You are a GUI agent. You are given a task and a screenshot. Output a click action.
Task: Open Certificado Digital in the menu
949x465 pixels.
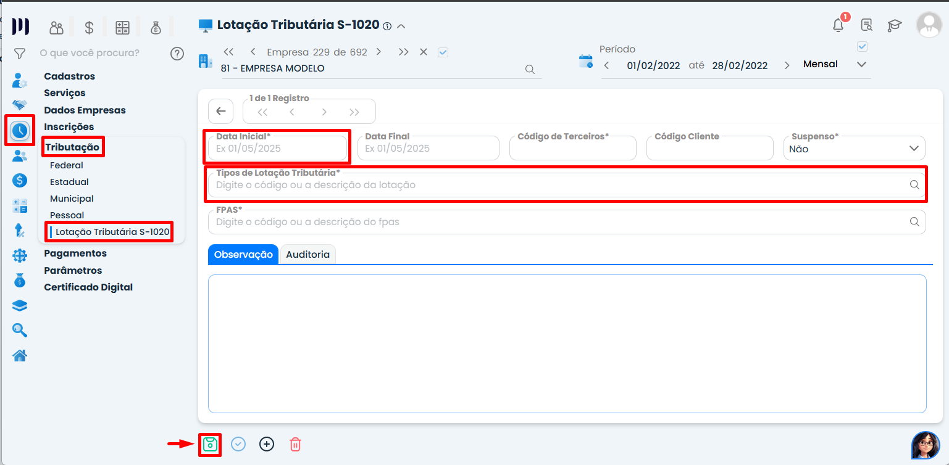tap(88, 287)
